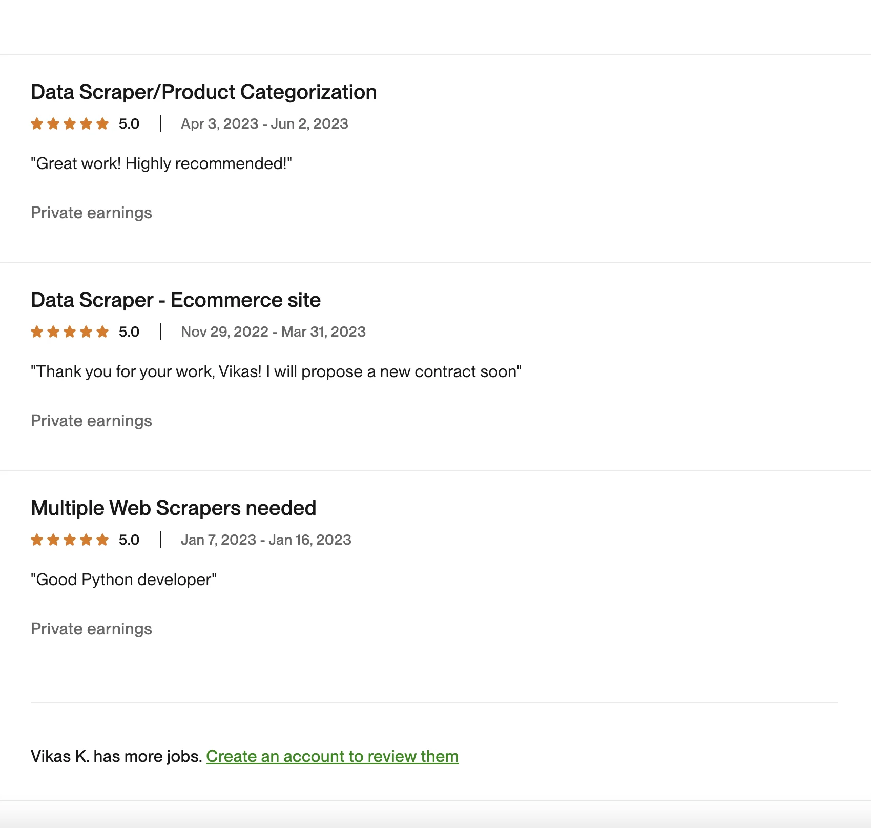This screenshot has height=828, width=871.
Task: Open the Create an account to review them link
Action: point(332,756)
